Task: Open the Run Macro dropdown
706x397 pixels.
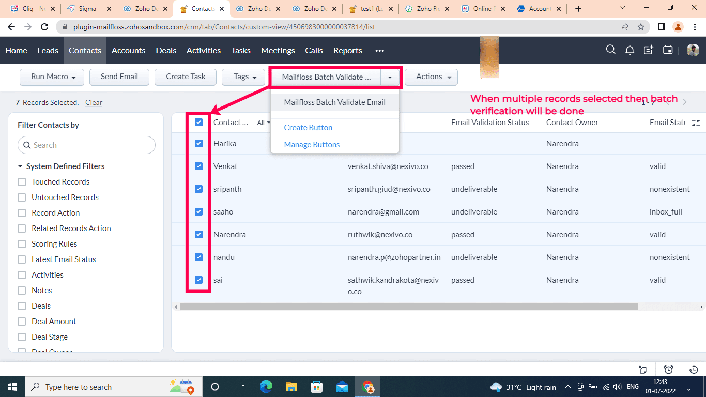Action: [x=52, y=77]
